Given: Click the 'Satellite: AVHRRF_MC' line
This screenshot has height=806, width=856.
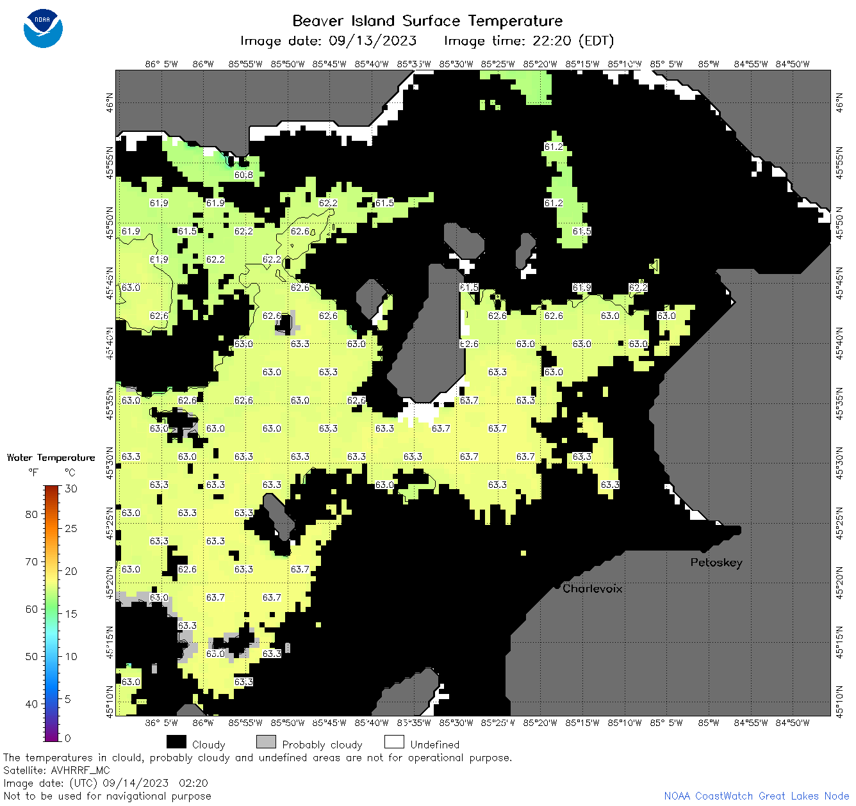Looking at the screenshot, I should point(57,770).
